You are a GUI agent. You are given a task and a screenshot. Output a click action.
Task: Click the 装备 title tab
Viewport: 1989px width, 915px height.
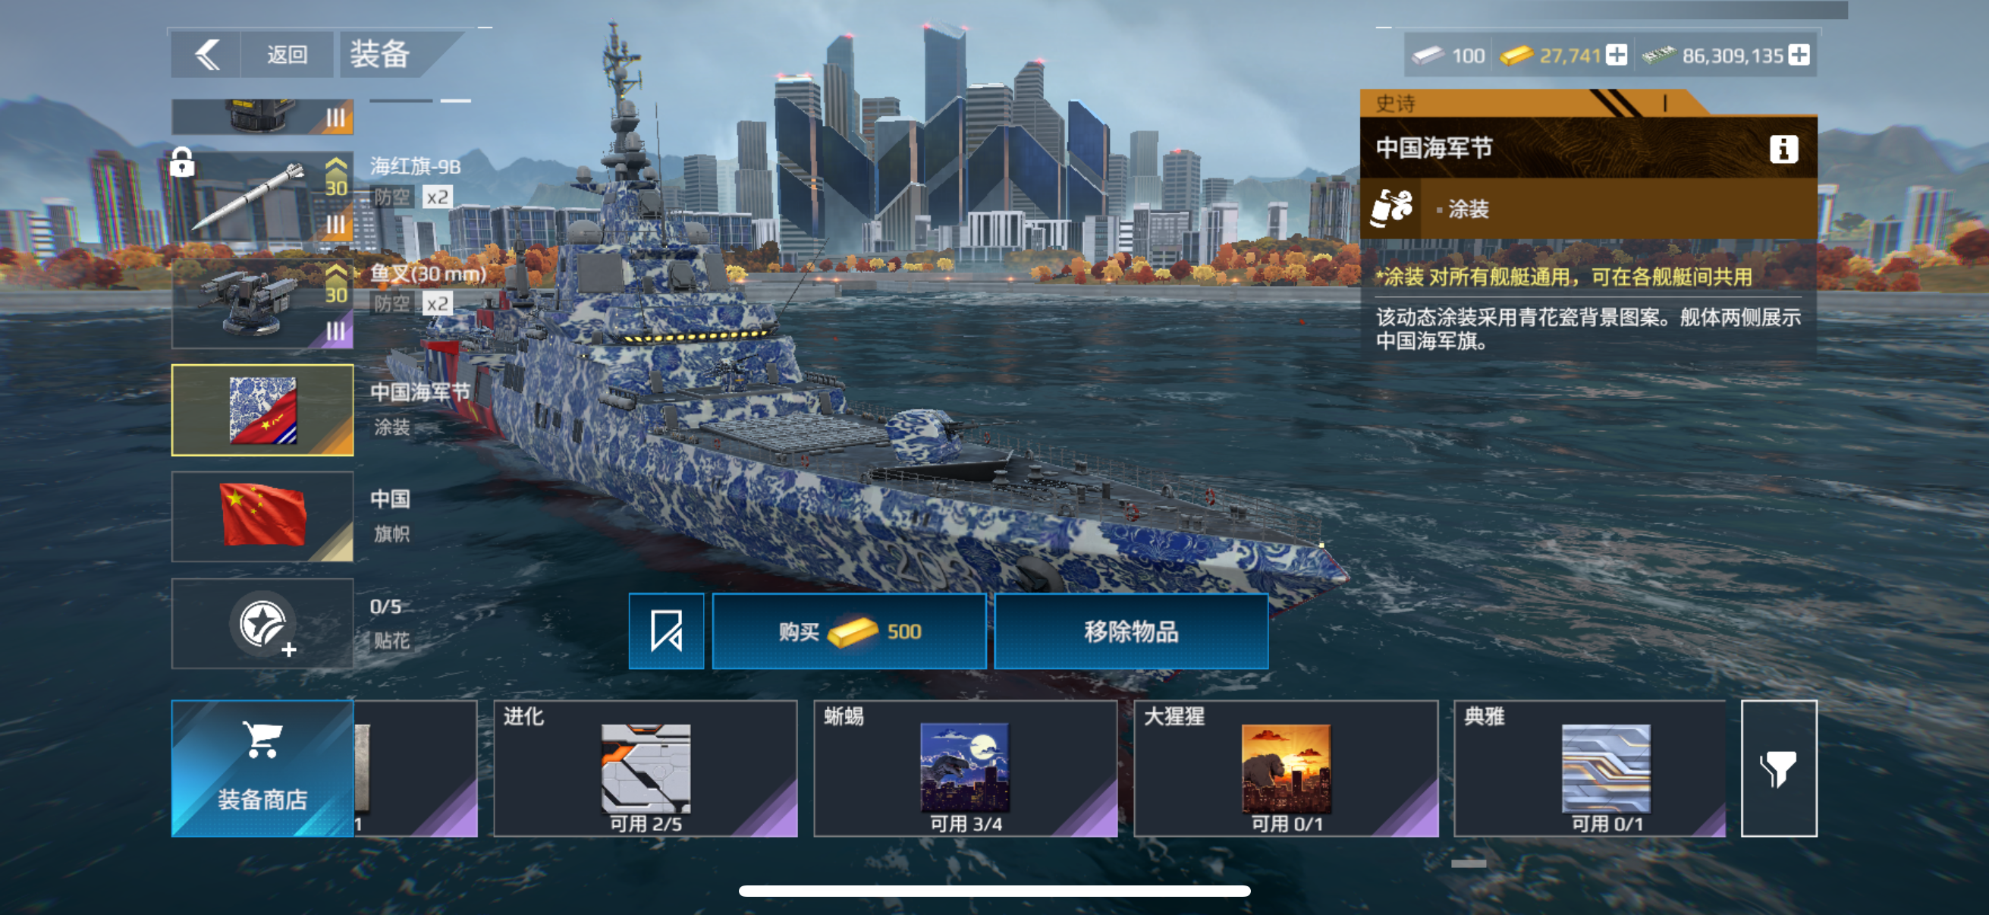380,55
